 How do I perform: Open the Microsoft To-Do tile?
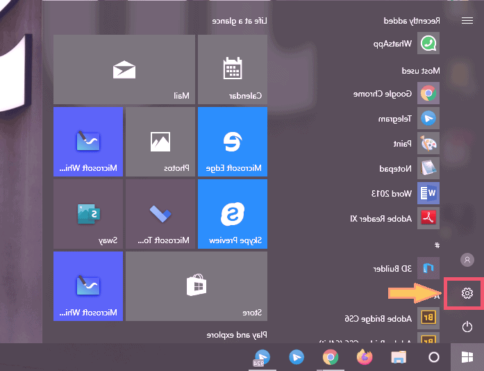(160, 214)
